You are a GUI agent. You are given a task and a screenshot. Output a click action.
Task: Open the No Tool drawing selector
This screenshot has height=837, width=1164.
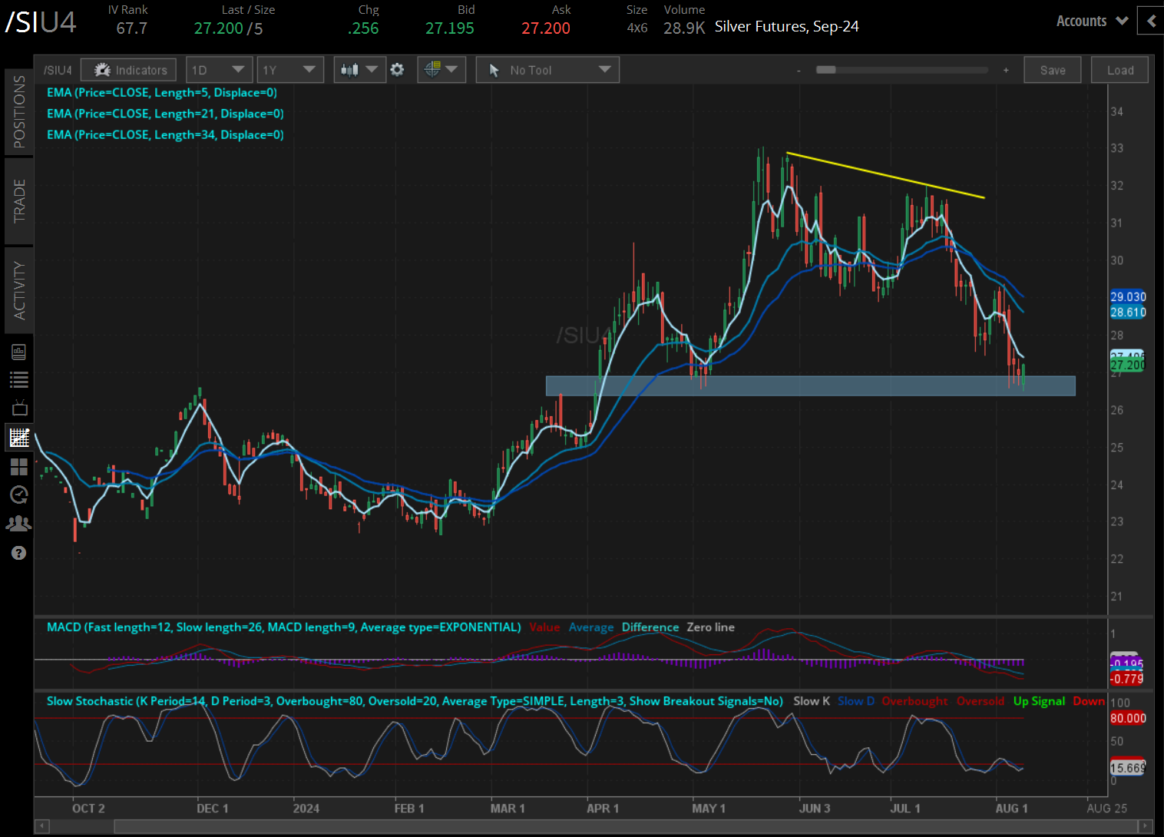click(547, 70)
